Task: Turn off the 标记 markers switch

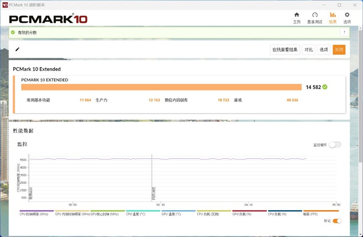Action: [x=337, y=221]
